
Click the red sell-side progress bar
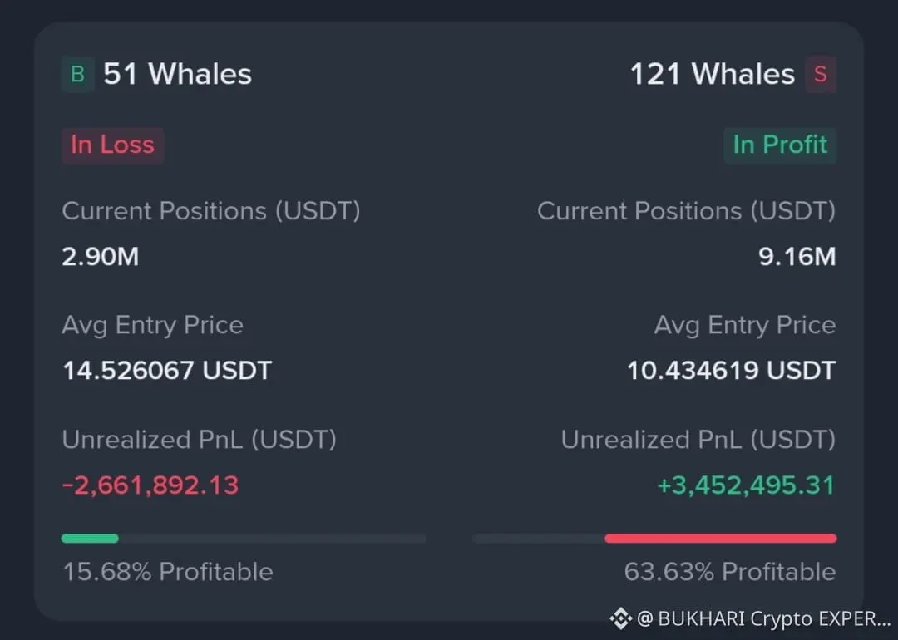pyautogui.click(x=720, y=539)
